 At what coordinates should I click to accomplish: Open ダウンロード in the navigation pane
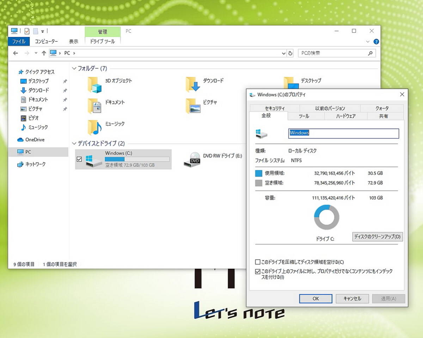click(35, 90)
